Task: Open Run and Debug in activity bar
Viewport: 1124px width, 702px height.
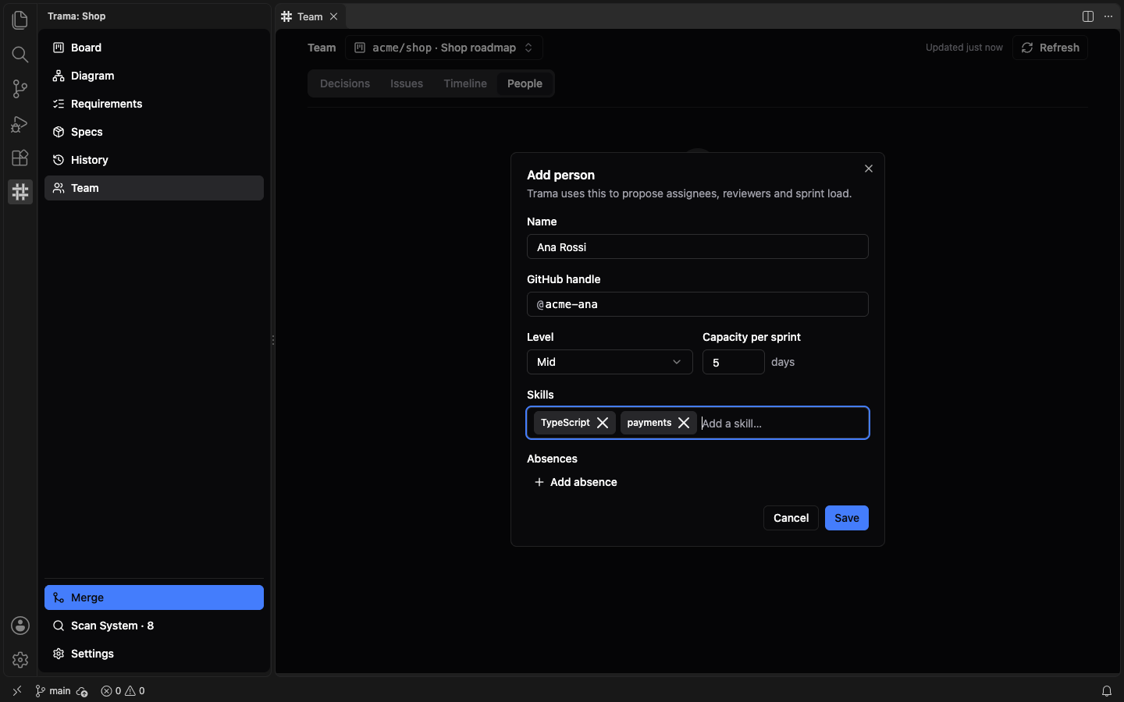Action: (x=20, y=123)
